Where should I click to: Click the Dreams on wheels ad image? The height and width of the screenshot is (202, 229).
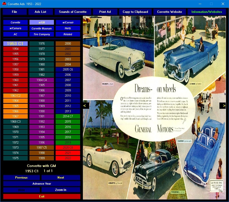click(x=154, y=108)
